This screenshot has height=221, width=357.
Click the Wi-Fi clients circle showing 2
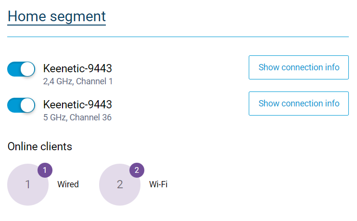coord(119,185)
